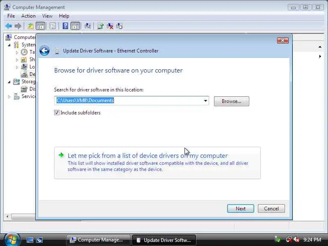The image size is (328, 246).
Task: Click the Properties toolbar icon
Action: pos(52,26)
